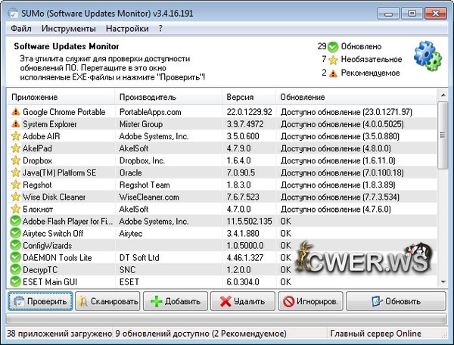
Task: Click the Удалить button with red X
Action: [x=242, y=301]
